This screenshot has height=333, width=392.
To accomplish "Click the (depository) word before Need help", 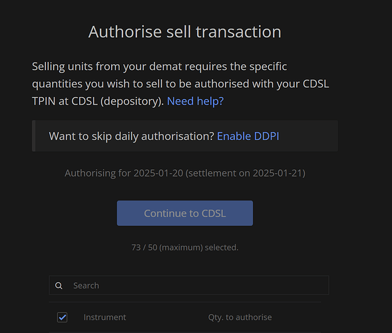I will 132,101.
